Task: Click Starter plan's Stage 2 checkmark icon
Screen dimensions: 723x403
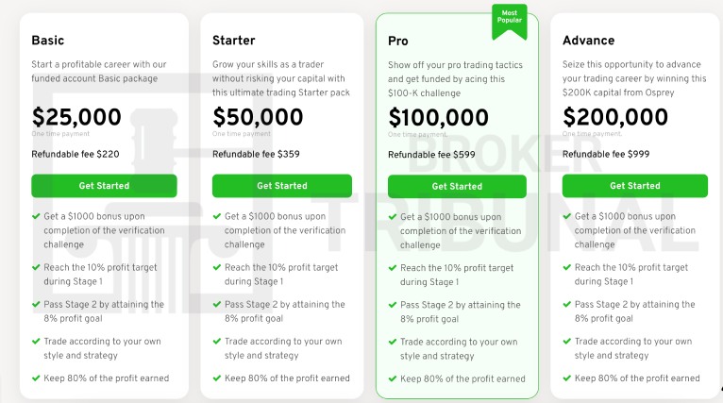Action: click(217, 304)
